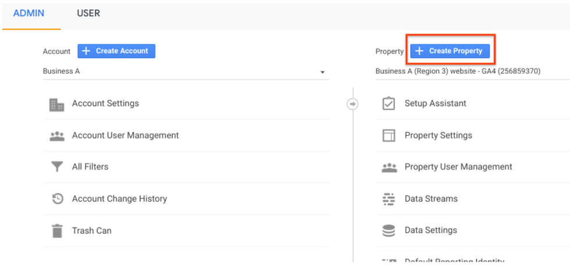The height and width of the screenshot is (271, 570).
Task: Click the Data Settings database icon
Action: (x=389, y=231)
